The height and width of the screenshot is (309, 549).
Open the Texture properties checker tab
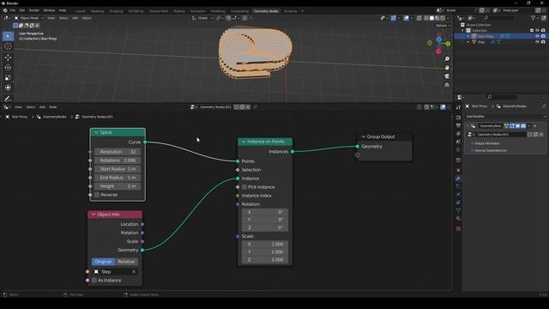click(x=458, y=229)
